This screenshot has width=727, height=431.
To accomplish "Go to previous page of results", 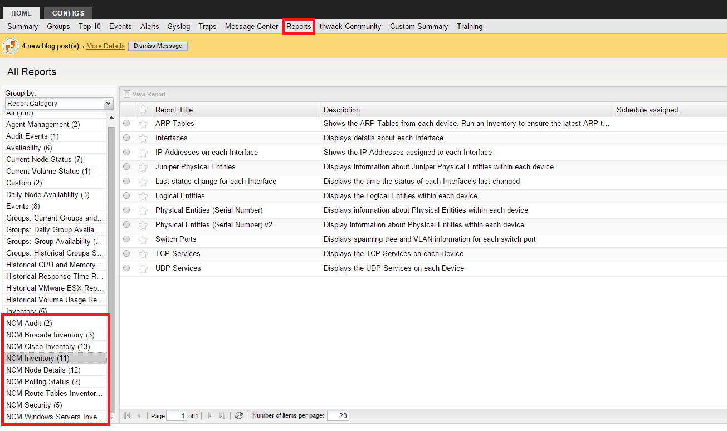I will (x=139, y=415).
